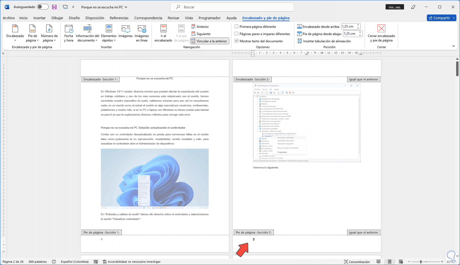
Task: Open the document title dropdown
Action: pos(126,7)
